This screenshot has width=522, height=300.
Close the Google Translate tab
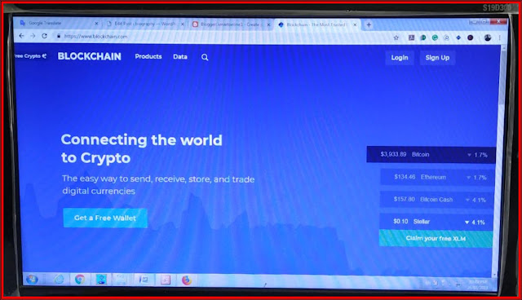[96, 24]
